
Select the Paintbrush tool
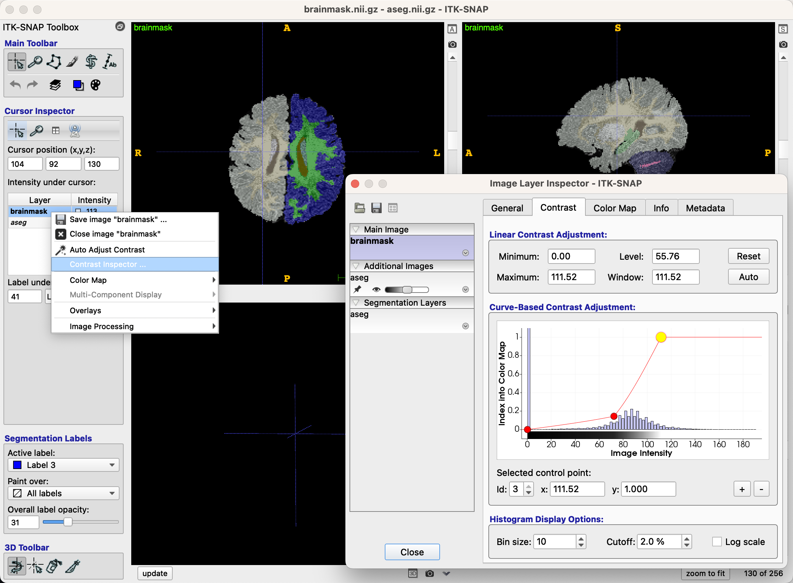coord(72,62)
